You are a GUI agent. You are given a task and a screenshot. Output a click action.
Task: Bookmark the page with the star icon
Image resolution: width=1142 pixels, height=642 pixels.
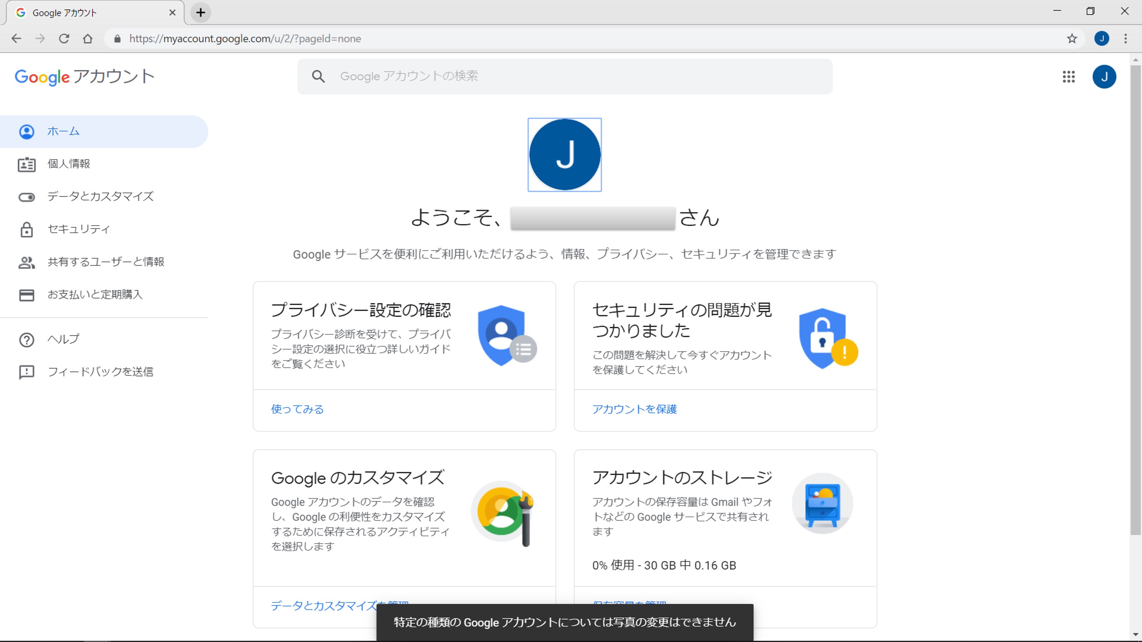click(x=1072, y=38)
